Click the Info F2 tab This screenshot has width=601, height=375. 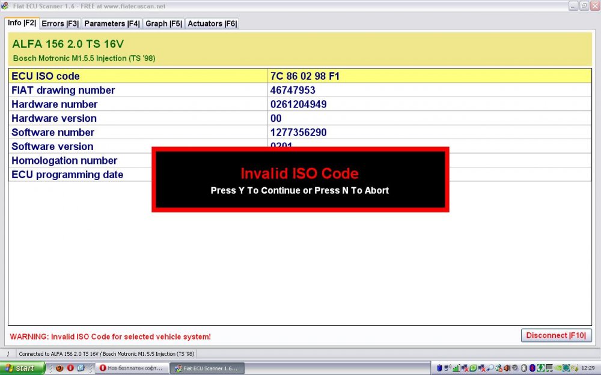[x=22, y=23]
